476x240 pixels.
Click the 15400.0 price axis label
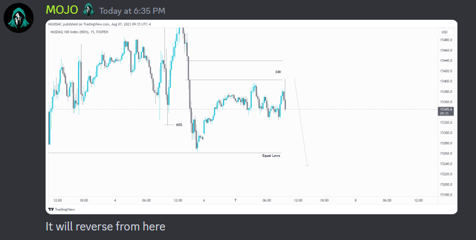coord(445,81)
